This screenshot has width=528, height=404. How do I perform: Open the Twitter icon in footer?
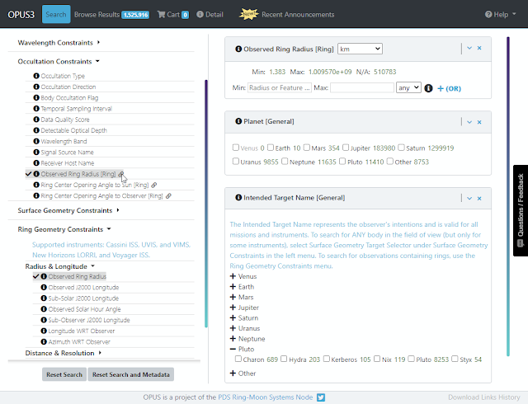[x=321, y=397]
